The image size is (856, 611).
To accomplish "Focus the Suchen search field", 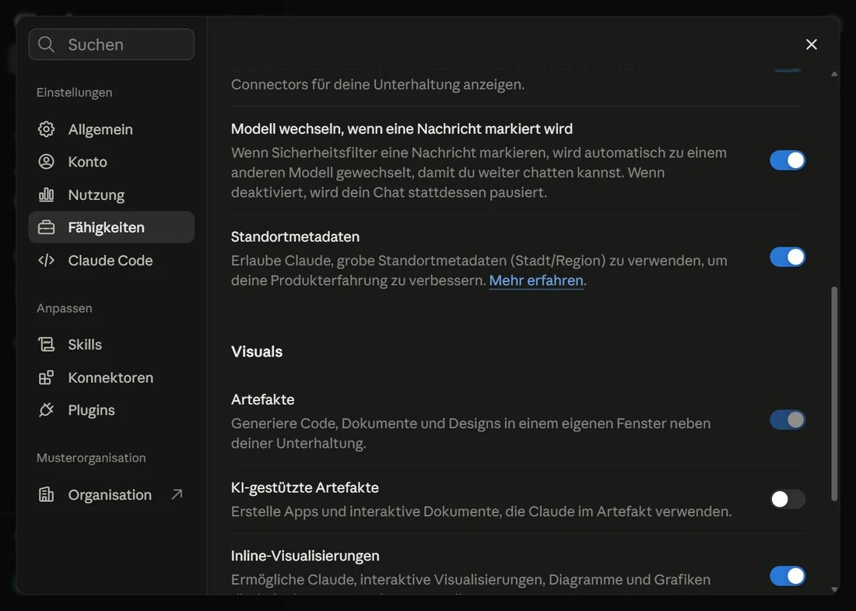I will click(x=111, y=44).
